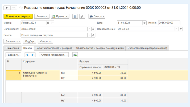Click the Провести button
The image size is (190, 107).
click(60, 16)
